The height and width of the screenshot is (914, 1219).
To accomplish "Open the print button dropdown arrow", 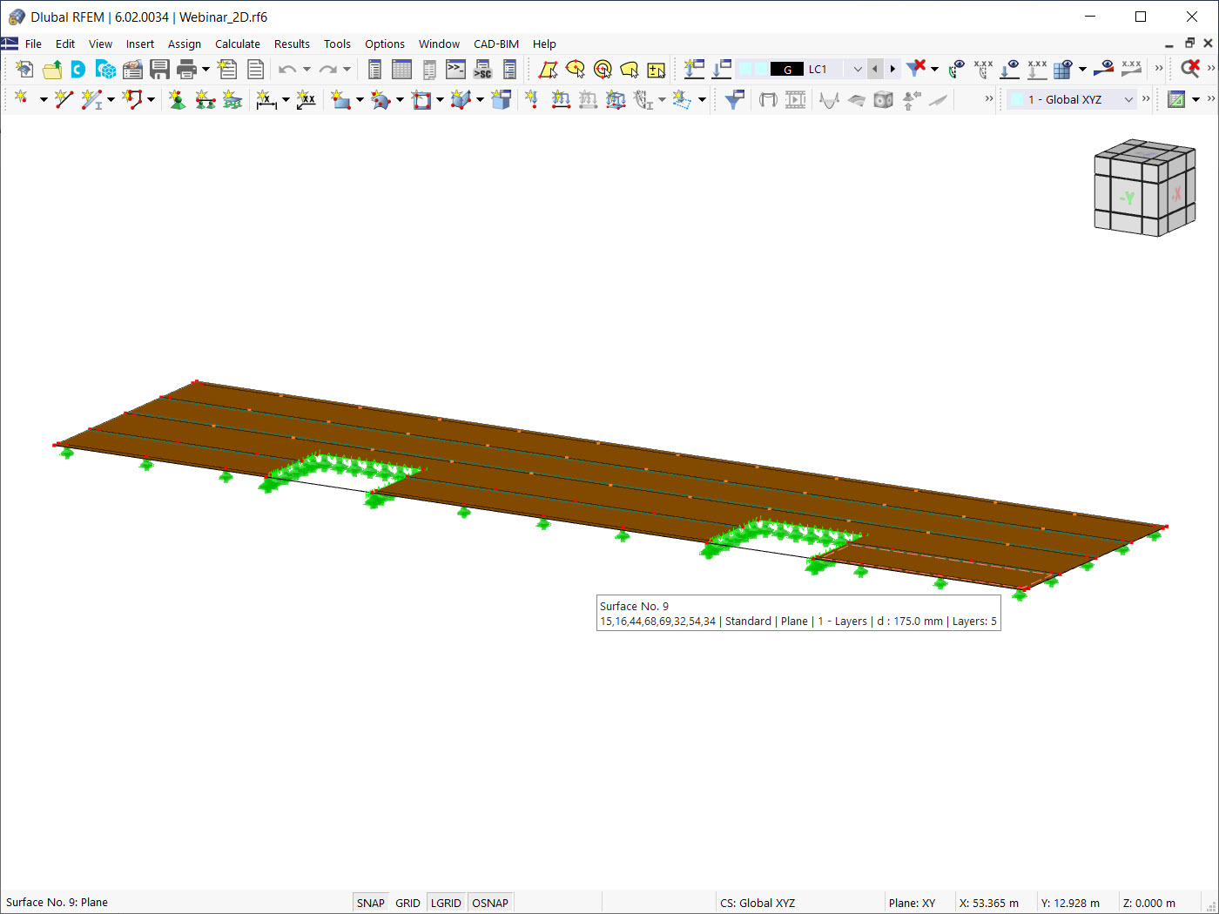I will pyautogui.click(x=205, y=70).
